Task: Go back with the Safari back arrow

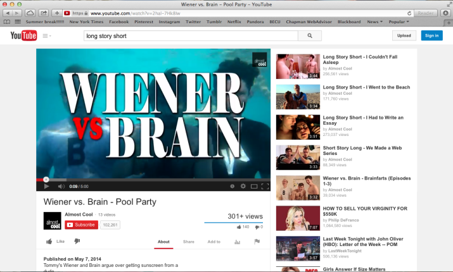Action: tap(8, 13)
